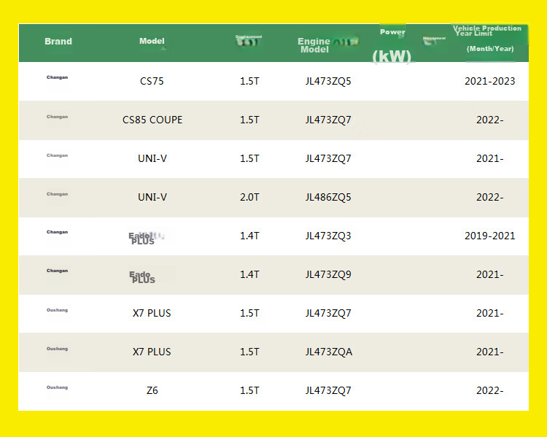The image size is (547, 437).
Task: Click JL473ZQ7 in the CS85 COUPE row
Action: click(x=328, y=120)
